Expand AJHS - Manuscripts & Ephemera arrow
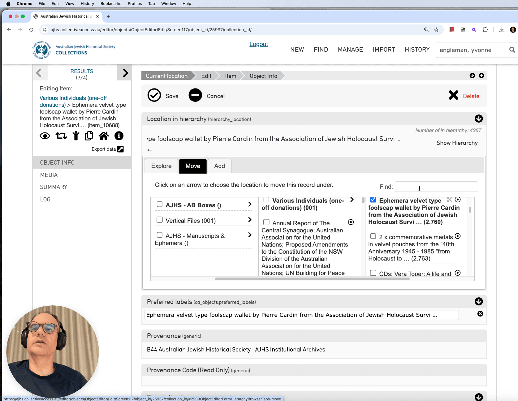Viewport: 518px width, 401px height. 250,235
